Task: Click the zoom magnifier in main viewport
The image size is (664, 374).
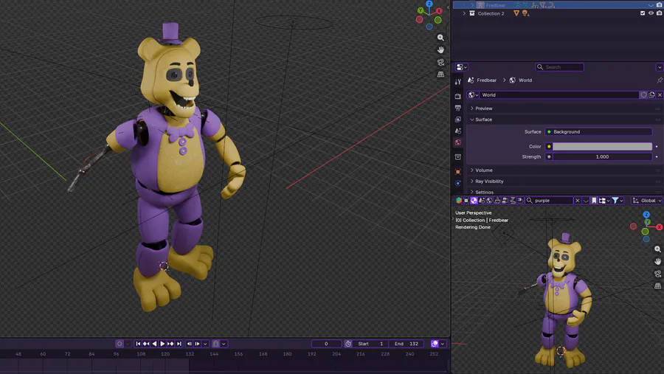Action: coord(440,38)
